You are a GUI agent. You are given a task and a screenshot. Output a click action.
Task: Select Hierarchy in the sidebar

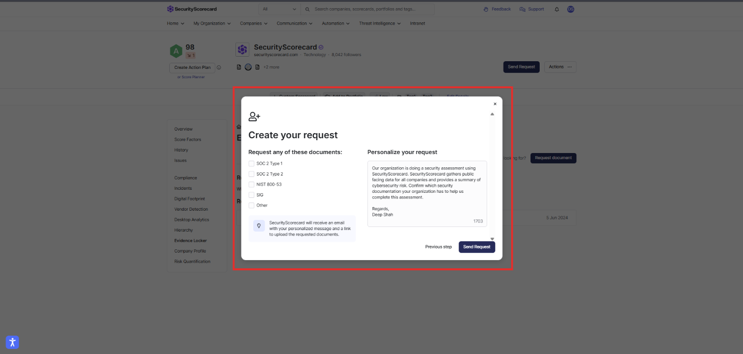click(x=183, y=230)
